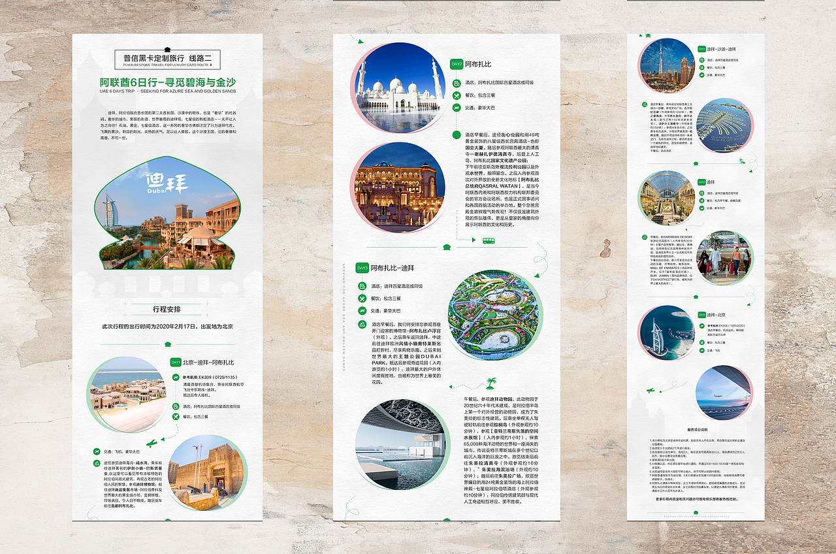This screenshot has width=836, height=554.
Task: Click 餐饮：包含三餐 under DAY3
Action: pos(386,299)
